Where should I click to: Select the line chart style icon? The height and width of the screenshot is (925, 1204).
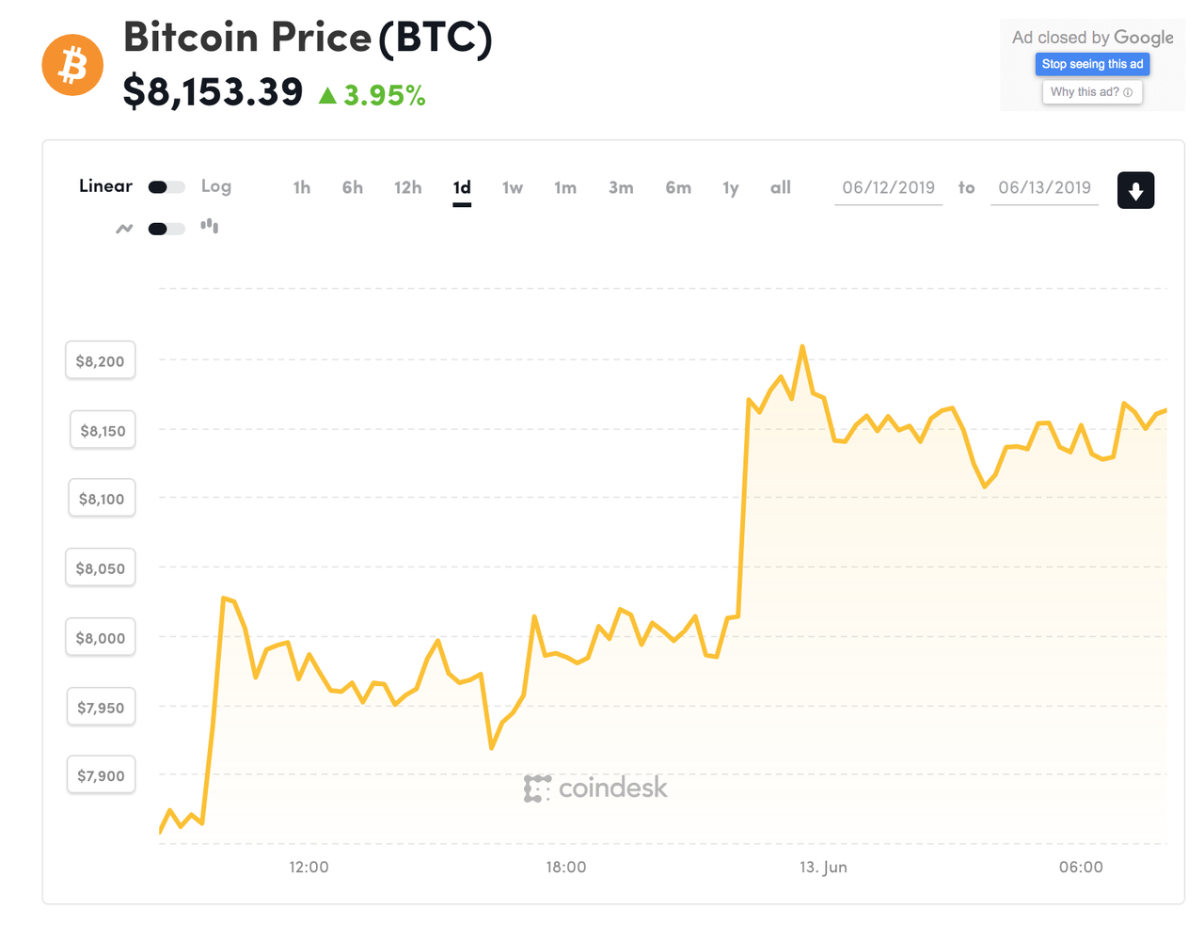pyautogui.click(x=124, y=228)
